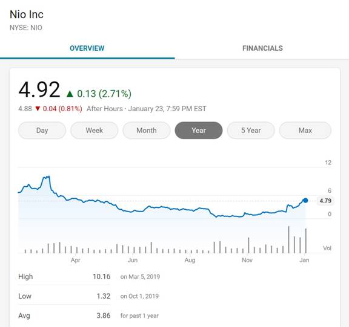Click the Nov label on time axis

point(247,260)
